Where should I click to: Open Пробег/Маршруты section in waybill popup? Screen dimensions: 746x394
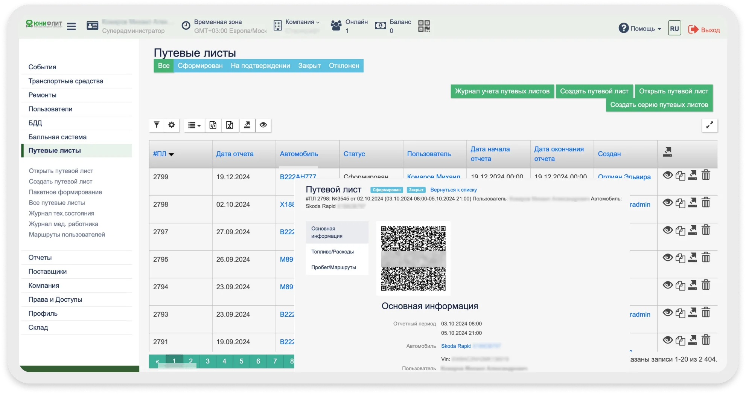(x=337, y=267)
